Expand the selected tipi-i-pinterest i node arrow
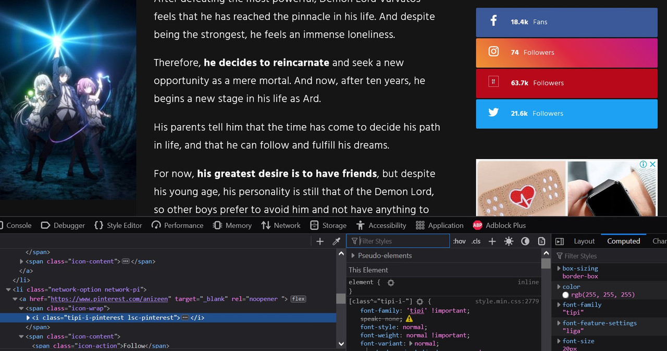The width and height of the screenshot is (667, 351). pyautogui.click(x=29, y=318)
